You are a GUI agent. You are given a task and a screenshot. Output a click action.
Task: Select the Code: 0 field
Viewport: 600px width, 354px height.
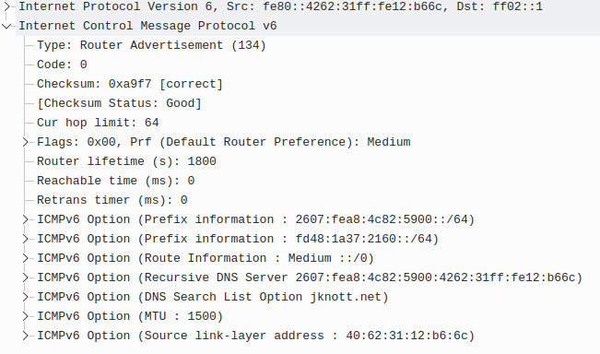tap(62, 65)
